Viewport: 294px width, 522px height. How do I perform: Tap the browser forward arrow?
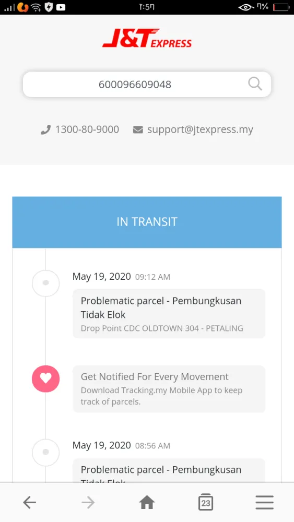click(88, 502)
